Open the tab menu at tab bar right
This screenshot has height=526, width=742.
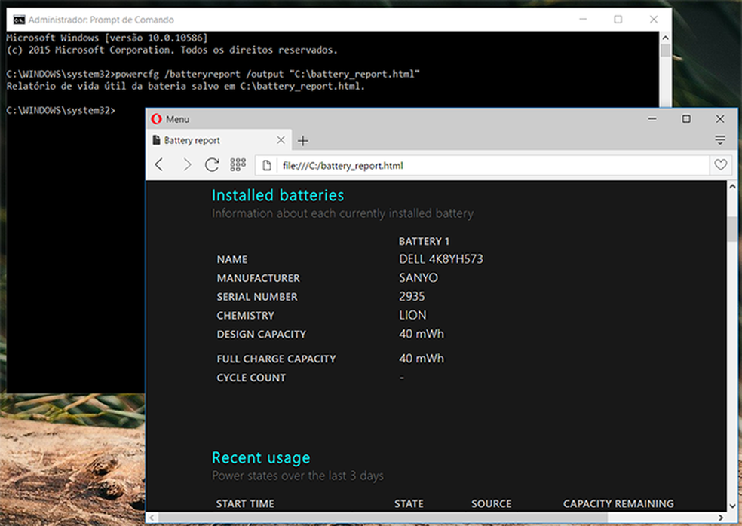pos(720,141)
